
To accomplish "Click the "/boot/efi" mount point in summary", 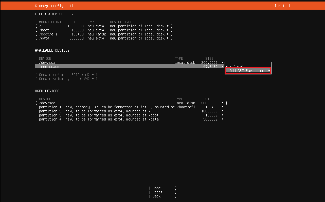I will (48, 34).
